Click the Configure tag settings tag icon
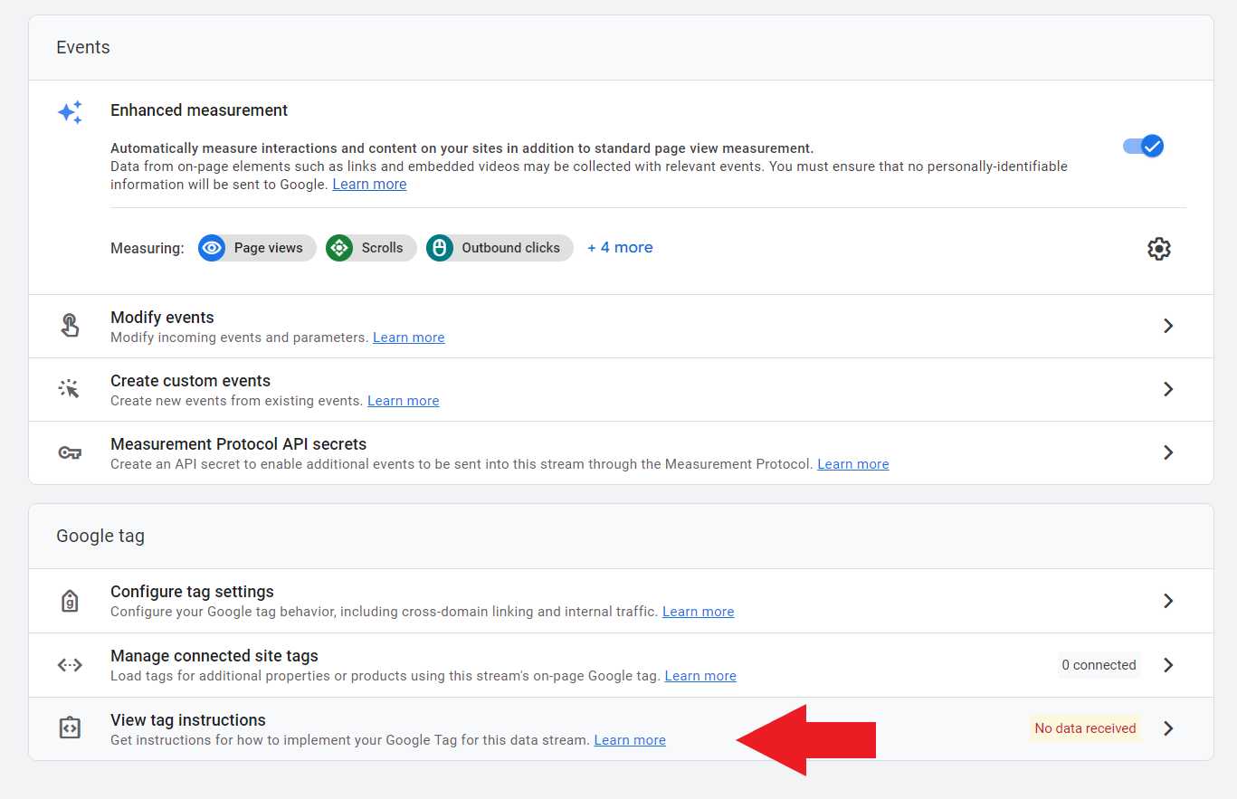This screenshot has height=799, width=1237. 70,600
